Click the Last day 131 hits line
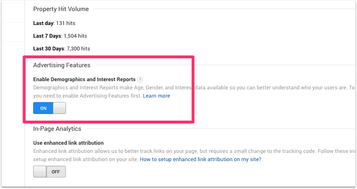The height and width of the screenshot is (189, 357). point(54,23)
